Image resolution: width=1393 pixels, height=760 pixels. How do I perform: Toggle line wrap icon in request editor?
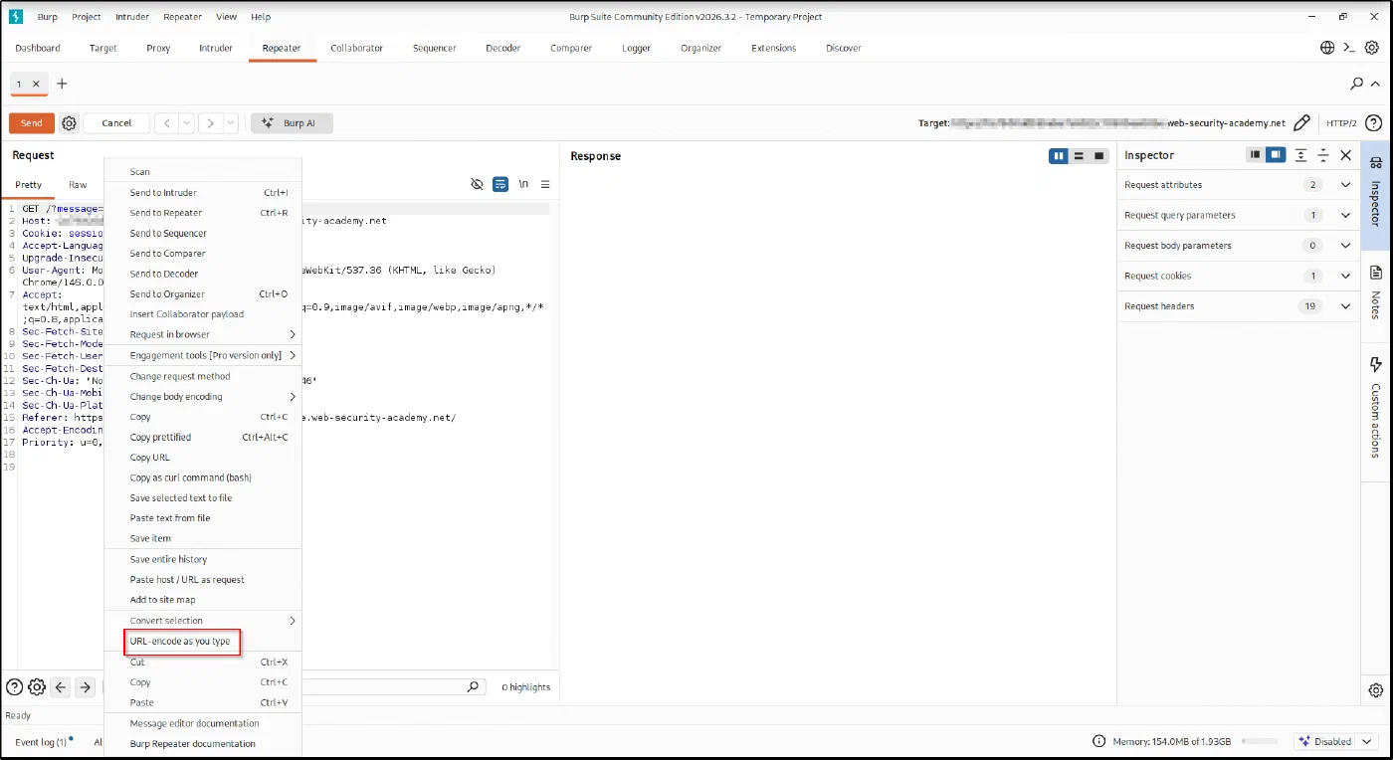(x=500, y=184)
